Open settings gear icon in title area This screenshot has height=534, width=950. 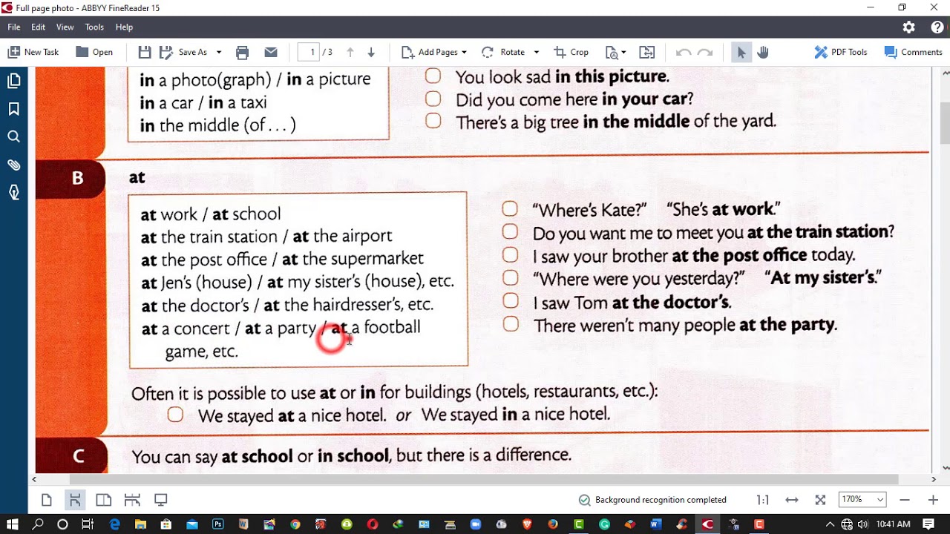click(x=909, y=27)
